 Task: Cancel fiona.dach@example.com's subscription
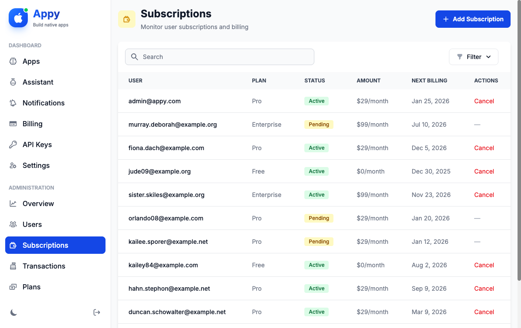click(x=484, y=148)
